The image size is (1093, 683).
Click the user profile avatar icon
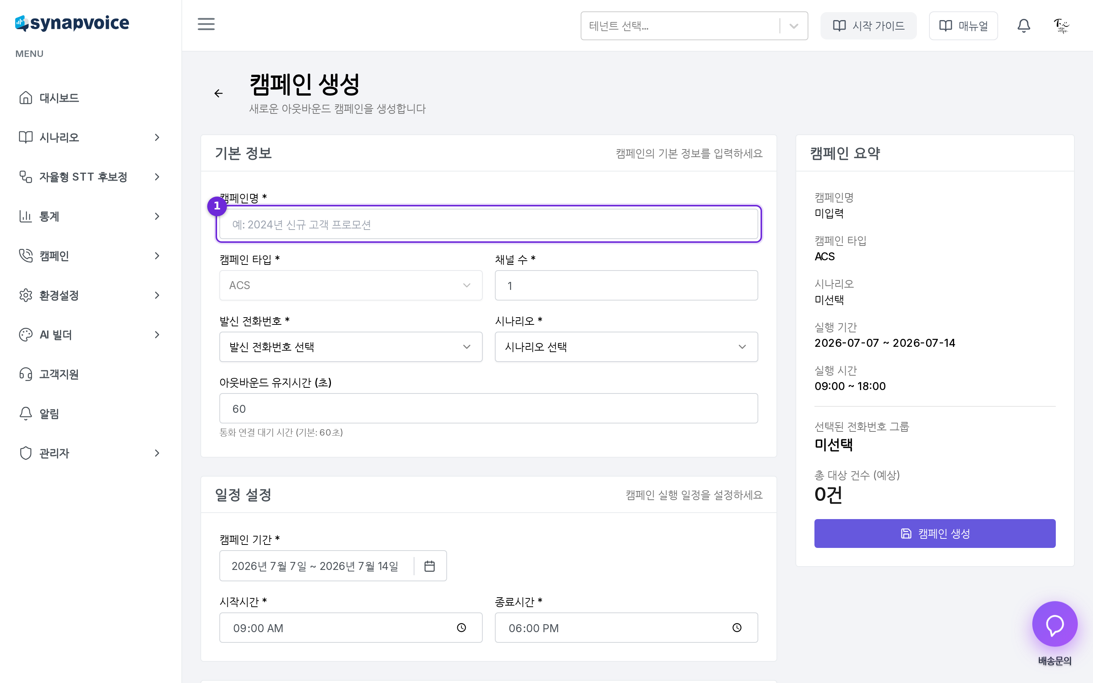(x=1061, y=26)
